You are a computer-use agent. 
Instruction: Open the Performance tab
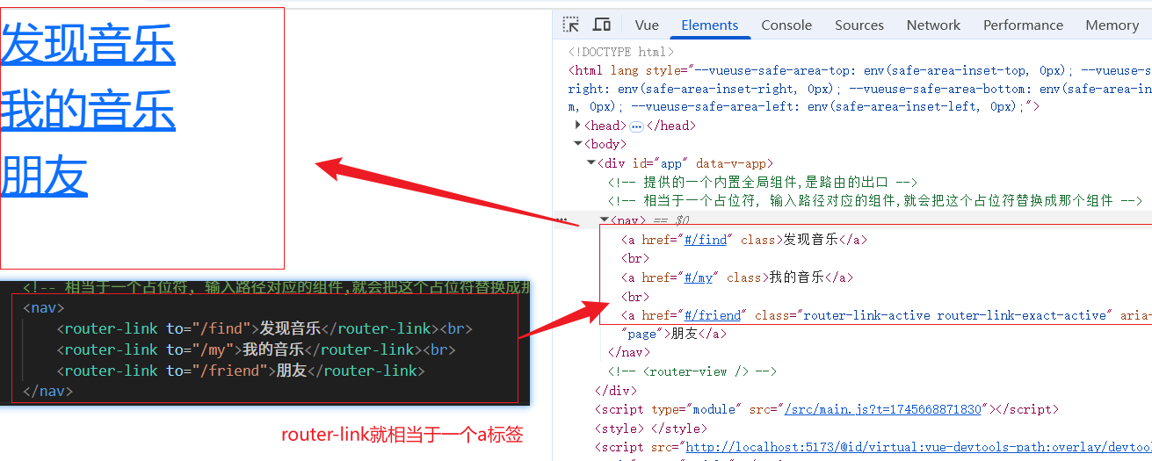pyautogui.click(x=1023, y=25)
